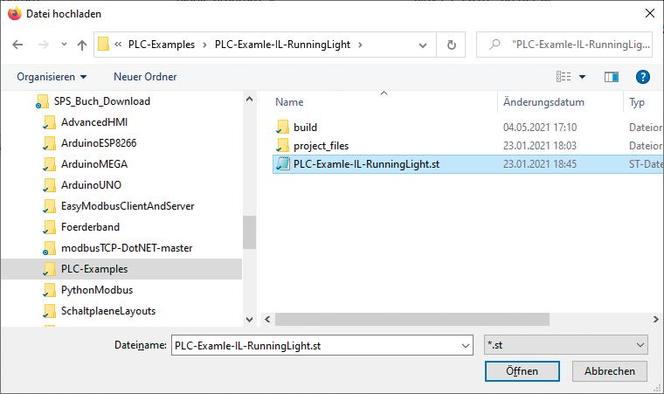File list horizontal scroll right arrow
The image size is (664, 394).
coord(656,320)
